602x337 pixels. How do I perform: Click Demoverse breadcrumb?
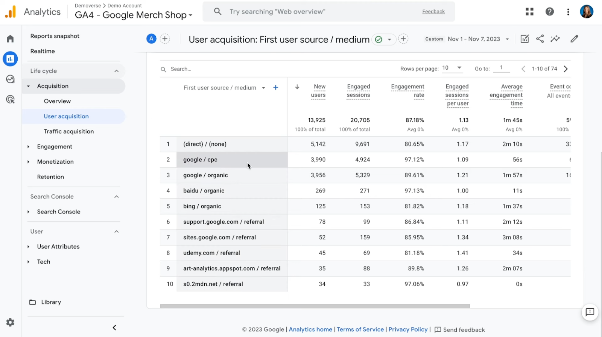point(88,6)
